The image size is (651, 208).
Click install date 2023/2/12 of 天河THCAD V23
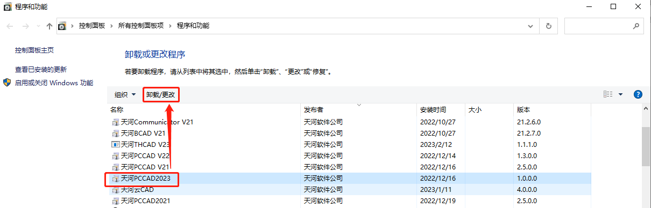pos(436,144)
